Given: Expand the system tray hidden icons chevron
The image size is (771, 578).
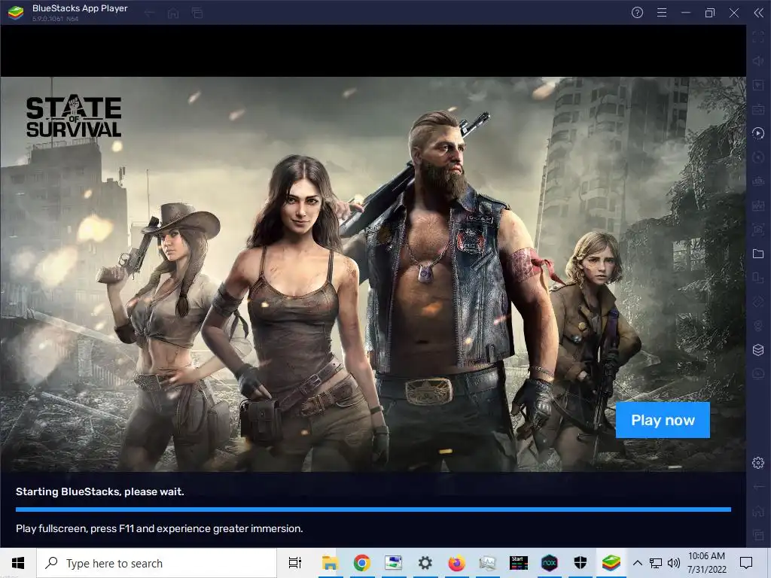Looking at the screenshot, I should pyautogui.click(x=637, y=563).
